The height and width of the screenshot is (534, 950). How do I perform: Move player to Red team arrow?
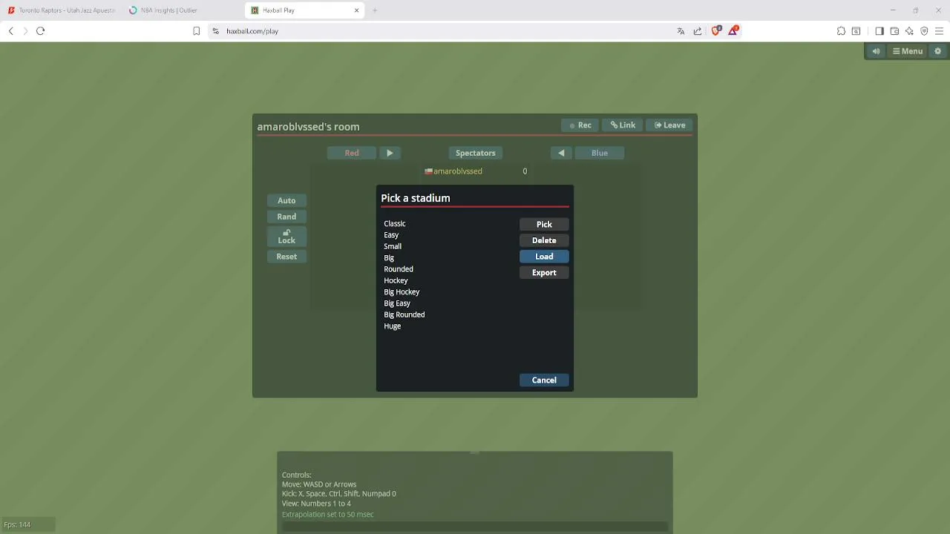(390, 153)
